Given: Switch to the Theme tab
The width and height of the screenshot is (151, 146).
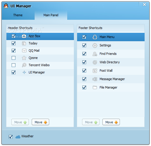Looking at the screenshot, I should click(18, 15).
